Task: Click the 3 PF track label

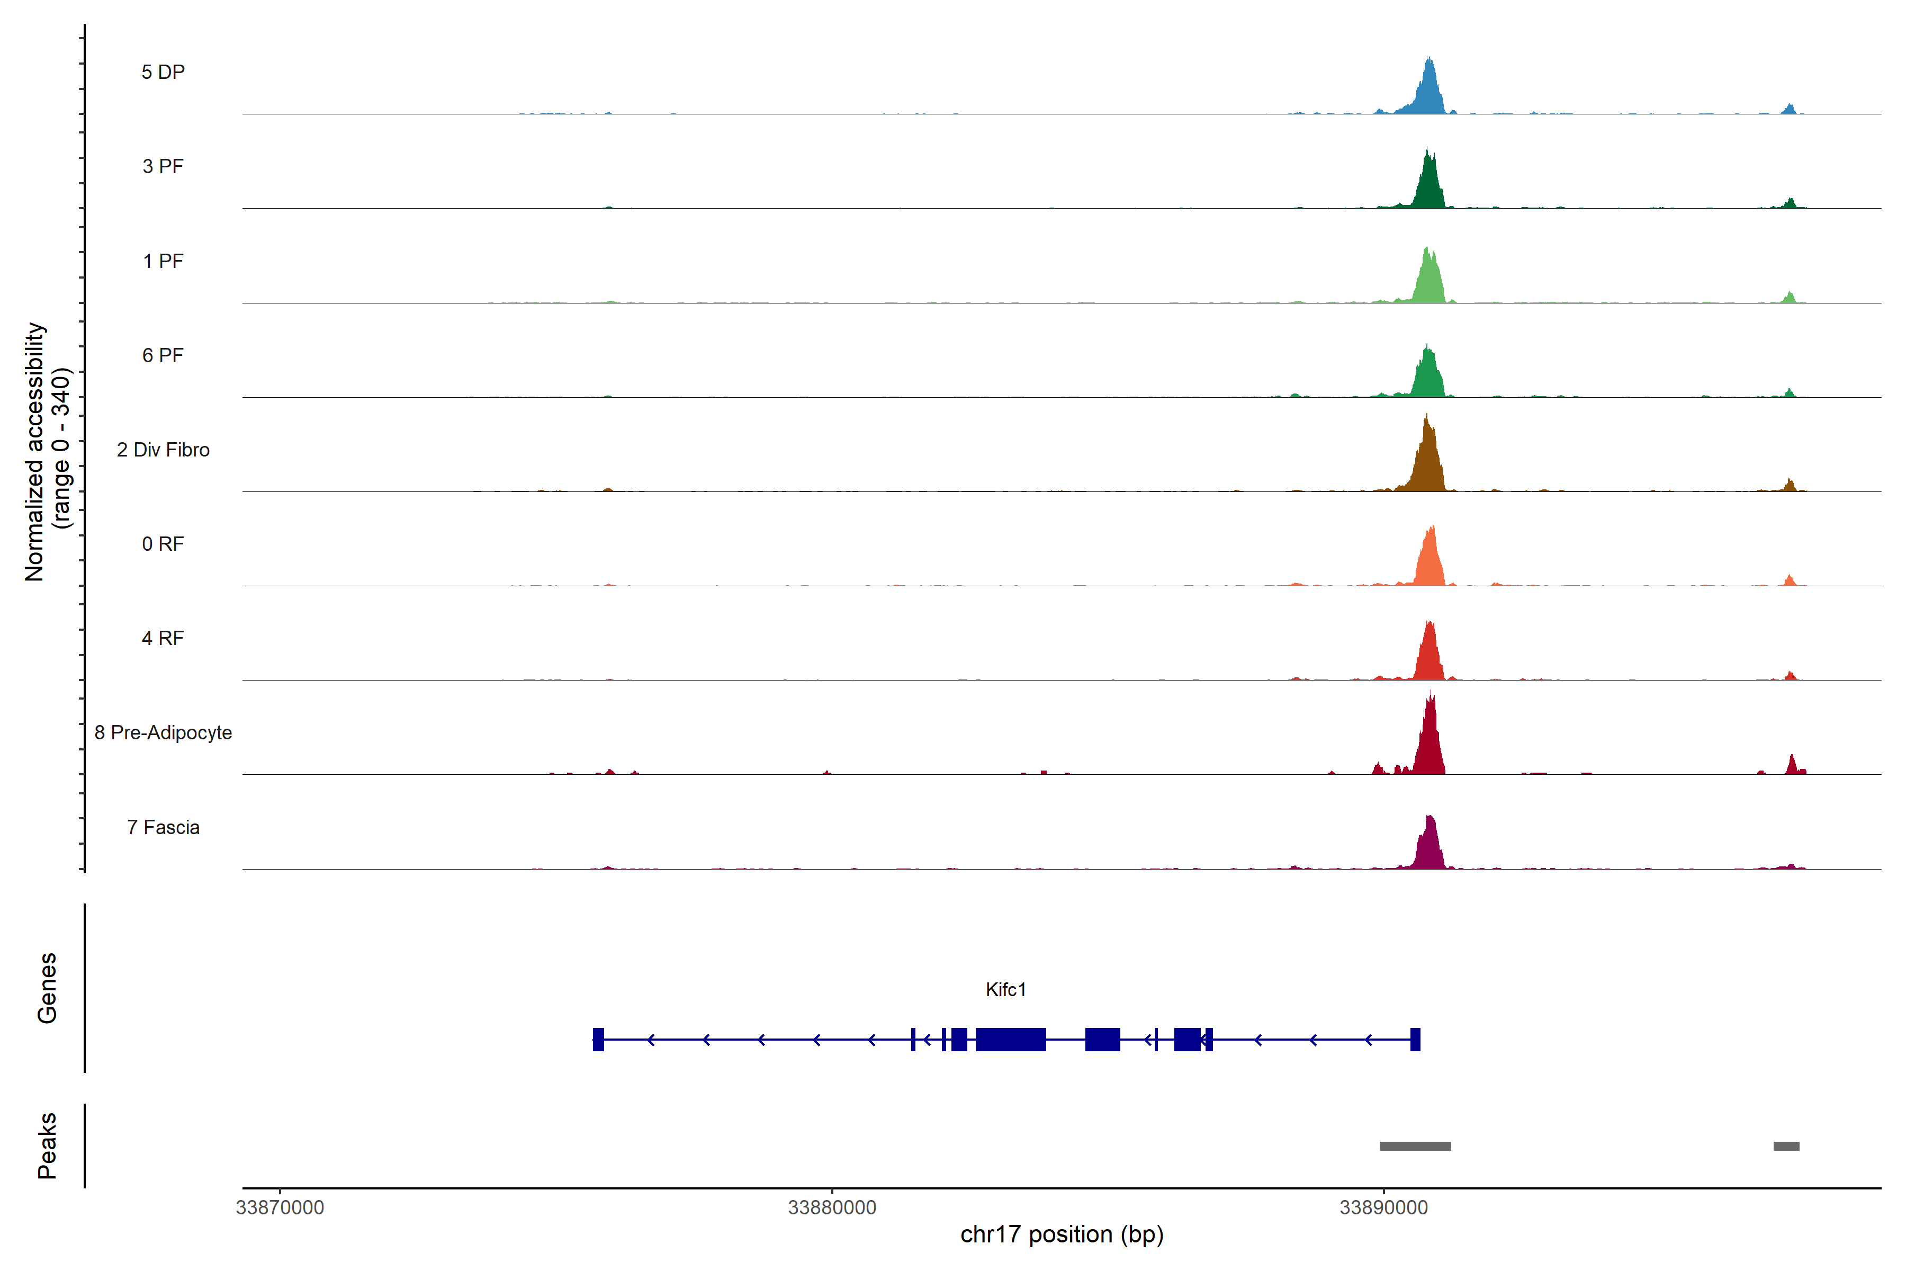Action: click(163, 166)
